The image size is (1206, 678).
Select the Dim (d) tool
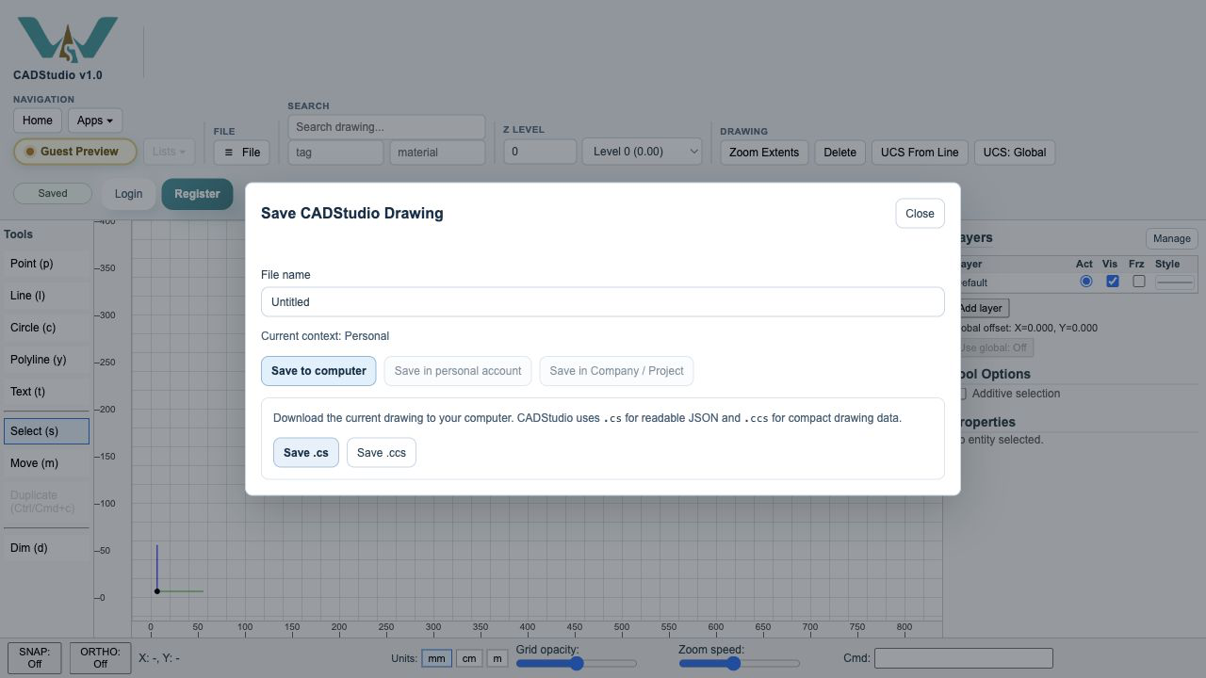pyautogui.click(x=46, y=548)
